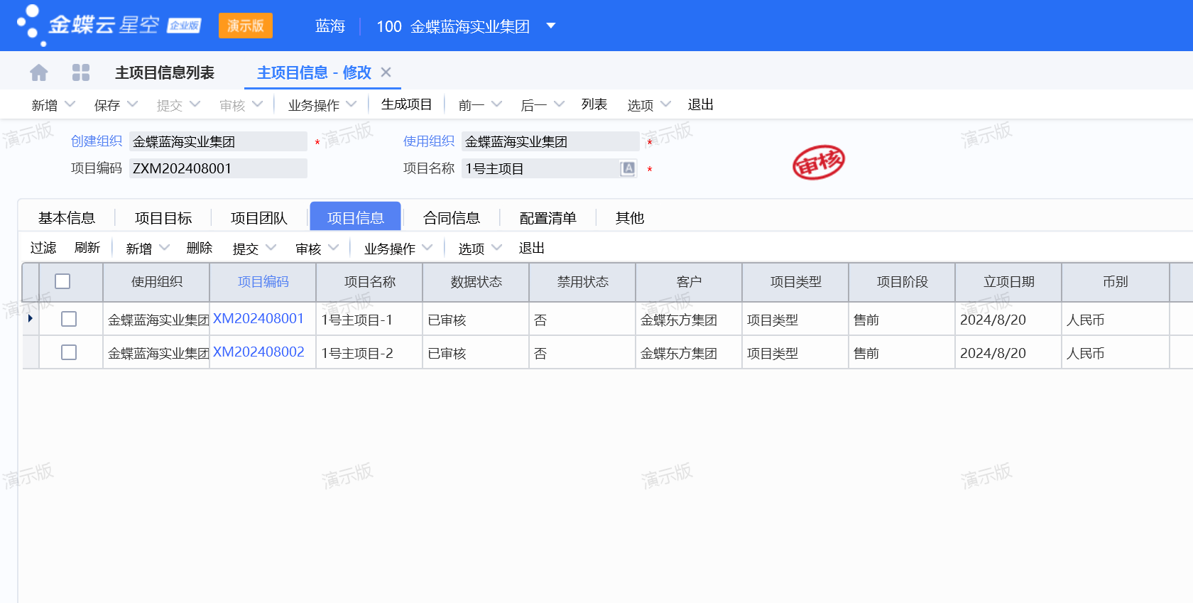This screenshot has height=603, width=1193.
Task: Open project link XM202408001
Action: (x=258, y=319)
